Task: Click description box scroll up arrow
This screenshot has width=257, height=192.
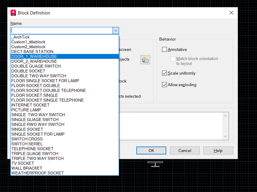Action: point(225,116)
